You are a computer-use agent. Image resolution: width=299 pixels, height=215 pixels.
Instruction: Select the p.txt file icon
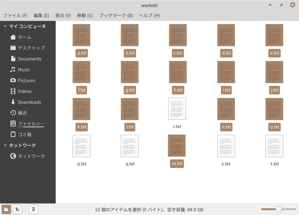click(x=81, y=146)
